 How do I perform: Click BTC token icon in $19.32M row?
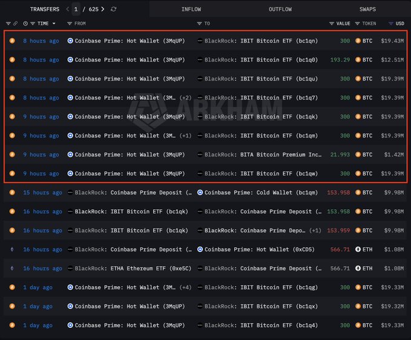[358, 306]
